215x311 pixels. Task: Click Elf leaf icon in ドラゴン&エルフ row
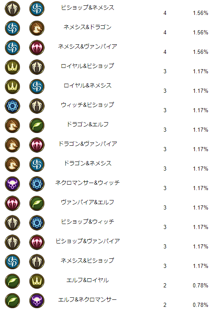click(37, 125)
